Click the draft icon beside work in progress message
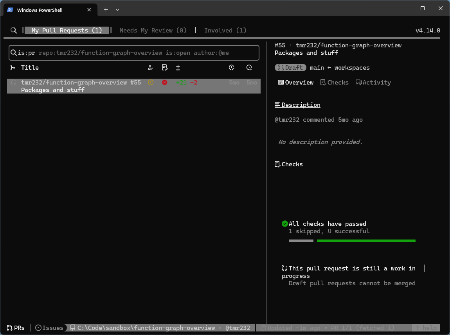The image size is (450, 335). tap(284, 268)
